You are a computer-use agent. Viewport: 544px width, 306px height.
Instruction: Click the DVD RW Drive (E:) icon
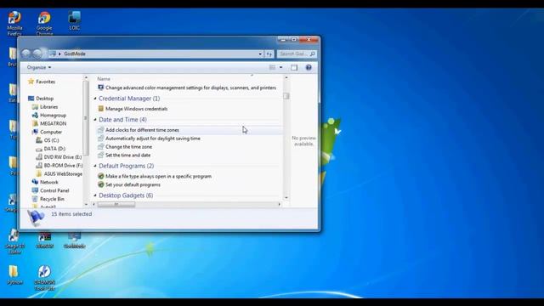click(39, 156)
